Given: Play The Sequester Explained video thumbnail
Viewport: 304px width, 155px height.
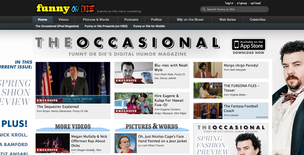Looking at the screenshot, I should click(73, 83).
